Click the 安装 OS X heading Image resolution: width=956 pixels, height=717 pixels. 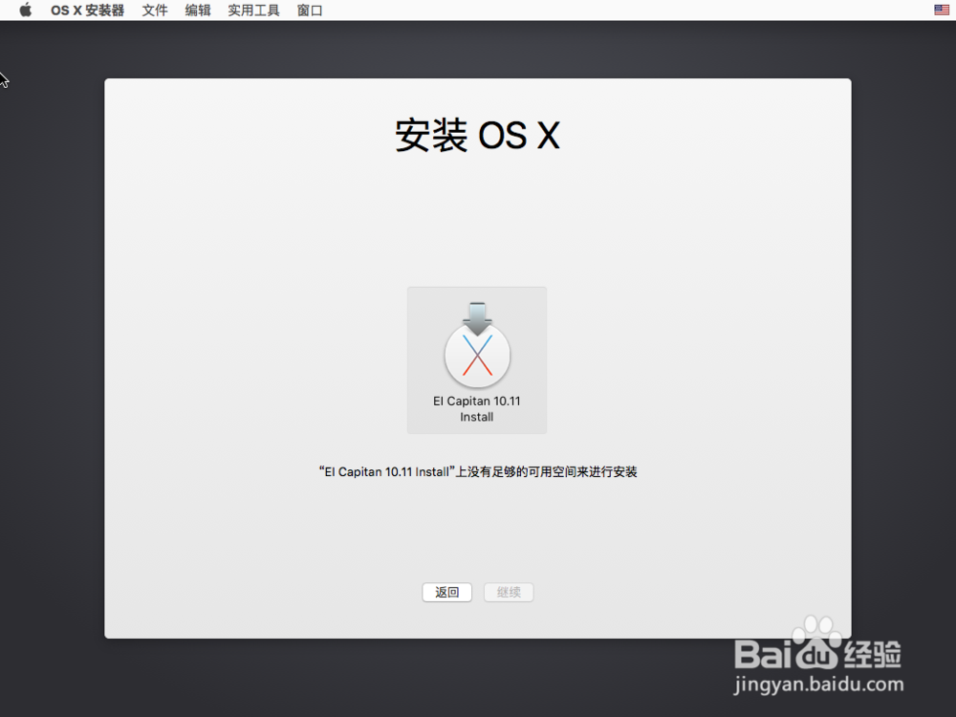coord(477,135)
